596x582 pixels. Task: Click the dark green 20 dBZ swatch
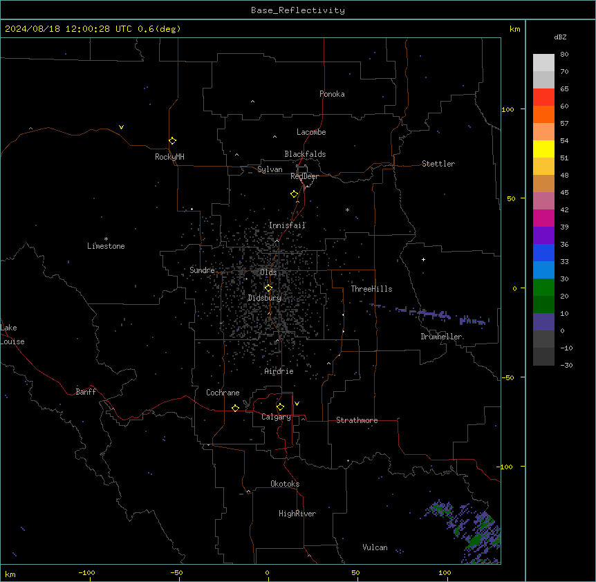point(543,304)
